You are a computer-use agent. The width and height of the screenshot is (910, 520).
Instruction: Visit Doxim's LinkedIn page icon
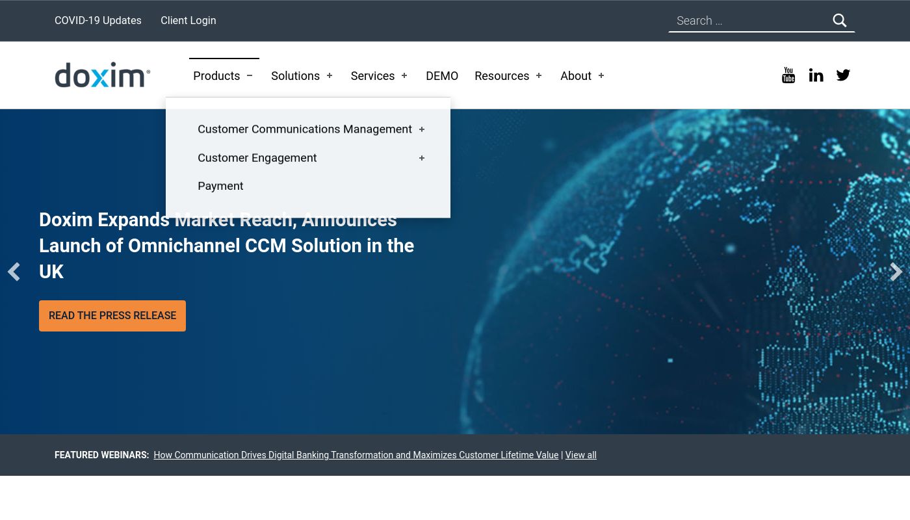click(x=816, y=75)
